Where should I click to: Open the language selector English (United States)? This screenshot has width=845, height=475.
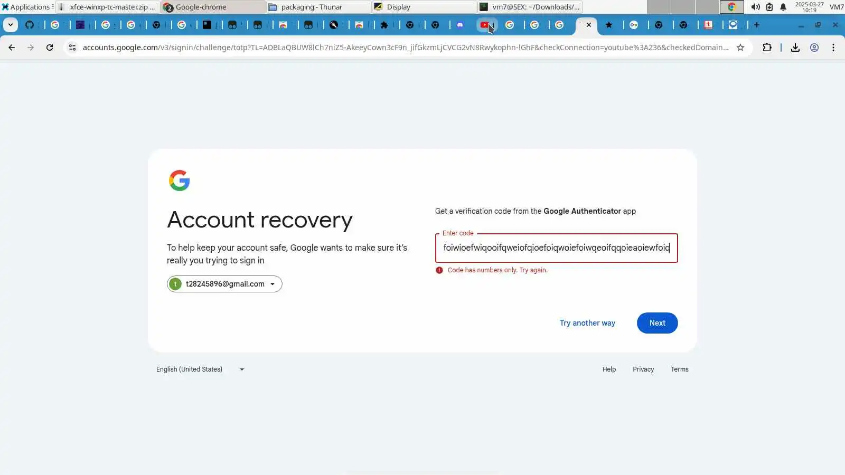click(201, 369)
